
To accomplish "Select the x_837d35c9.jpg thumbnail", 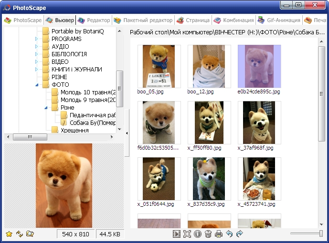I will coord(209,179).
